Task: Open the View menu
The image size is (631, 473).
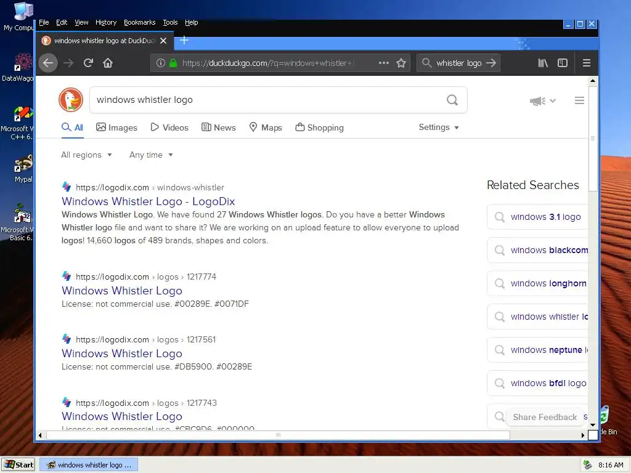Action: point(81,23)
